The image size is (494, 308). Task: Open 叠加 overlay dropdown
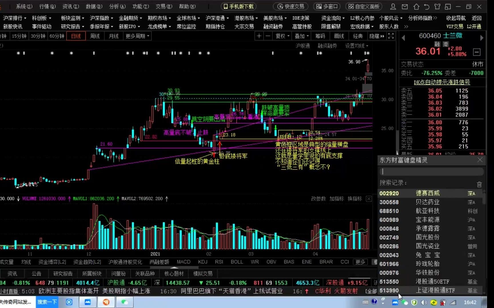tap(302, 36)
